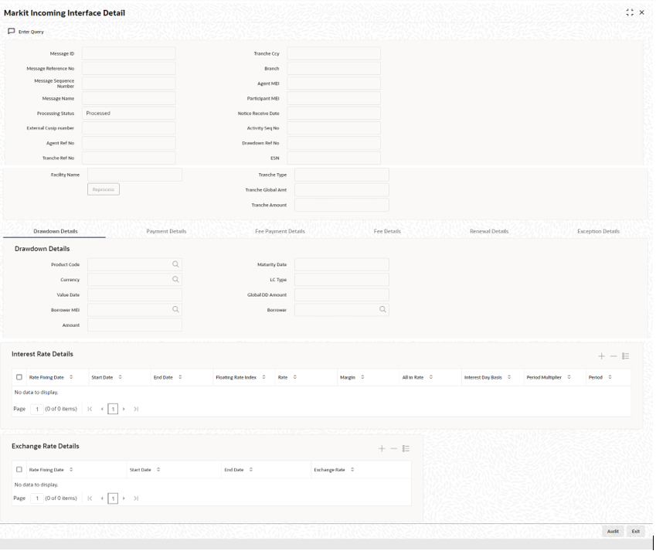Screen dimensions: 656x551
Task: Focus the Facility Name input
Action: coord(134,175)
